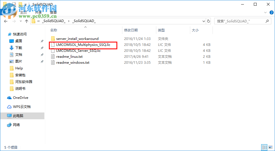
Task: Select readme_linux.txt file
Action: (x=69, y=57)
